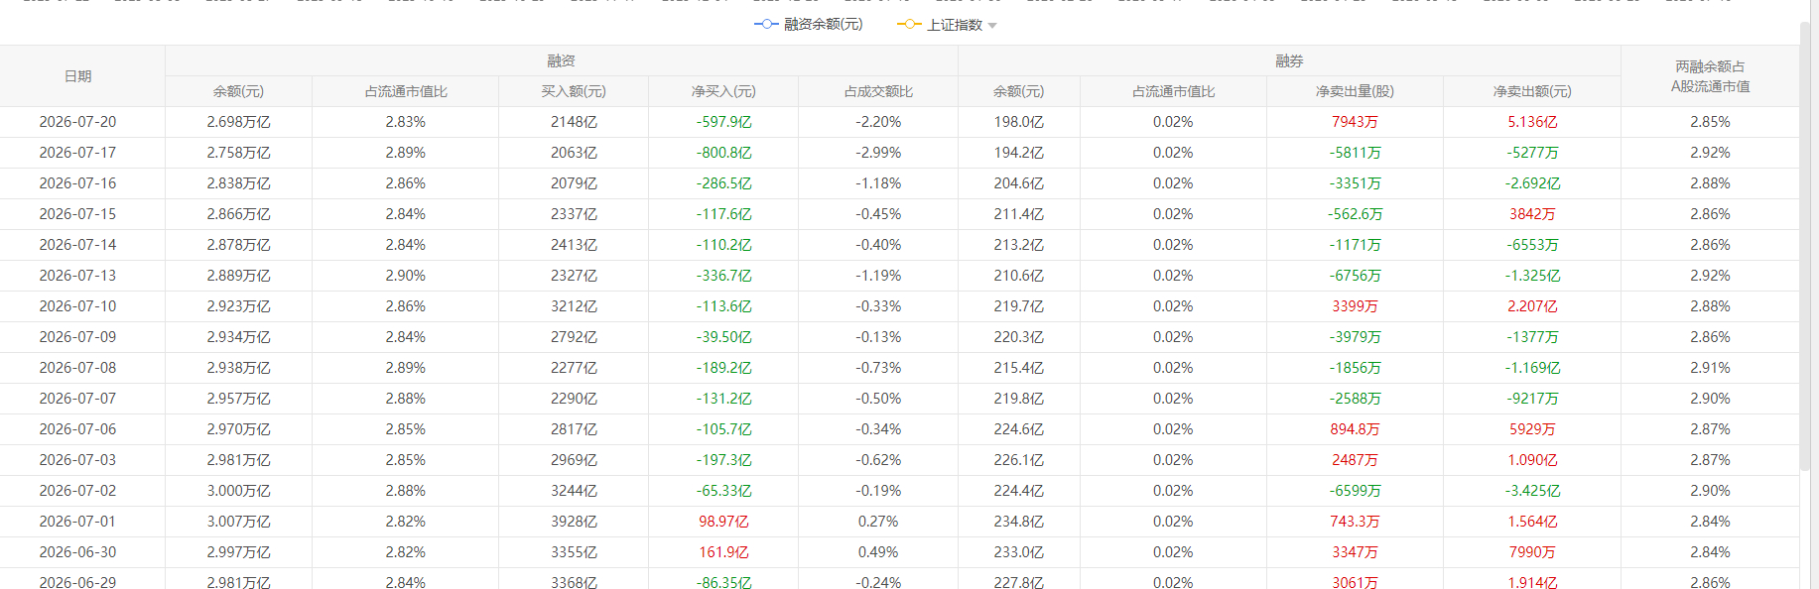Click the net sell volume -5811万
Screen dimensions: 1819x589
tap(1355, 153)
